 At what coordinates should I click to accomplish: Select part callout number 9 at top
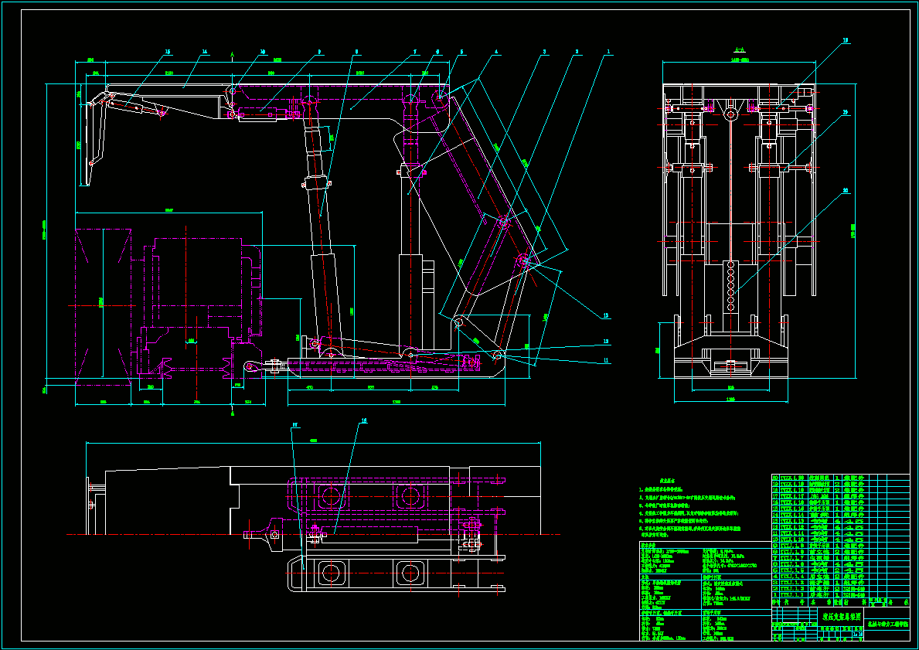pyautogui.click(x=319, y=52)
